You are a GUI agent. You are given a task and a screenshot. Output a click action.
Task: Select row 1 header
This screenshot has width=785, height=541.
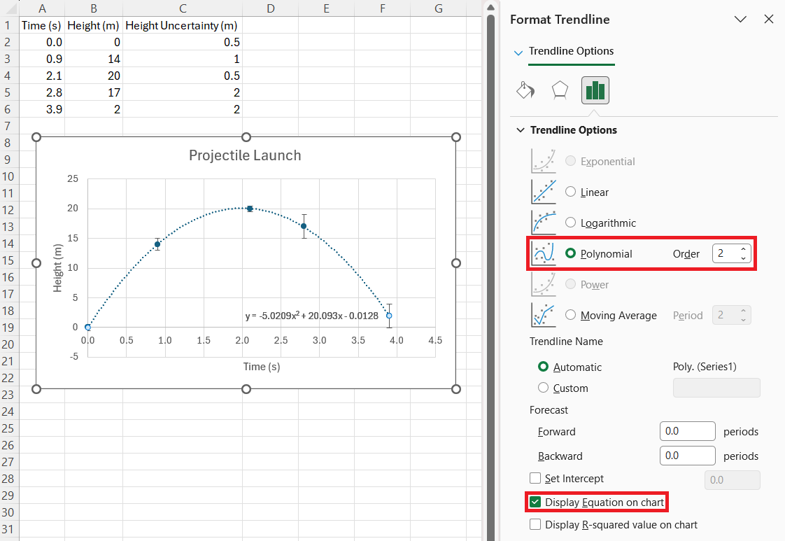[x=8, y=25]
